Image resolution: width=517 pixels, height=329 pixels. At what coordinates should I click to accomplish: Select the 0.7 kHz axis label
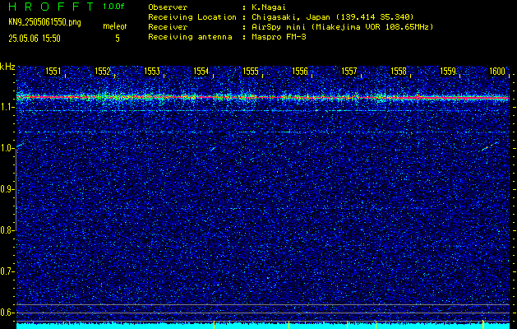point(6,271)
